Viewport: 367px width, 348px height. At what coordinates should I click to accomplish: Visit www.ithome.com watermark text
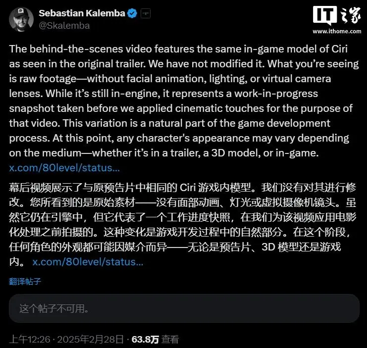337,31
